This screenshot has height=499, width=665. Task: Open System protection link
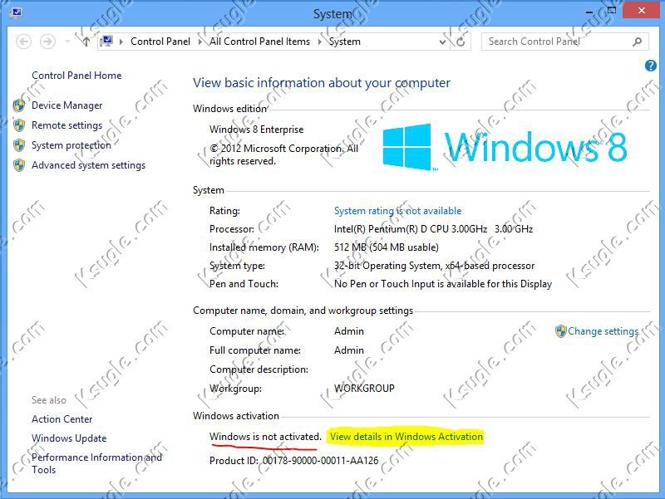(x=71, y=145)
